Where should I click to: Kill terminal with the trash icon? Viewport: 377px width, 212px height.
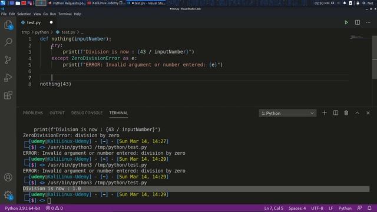tap(346, 113)
